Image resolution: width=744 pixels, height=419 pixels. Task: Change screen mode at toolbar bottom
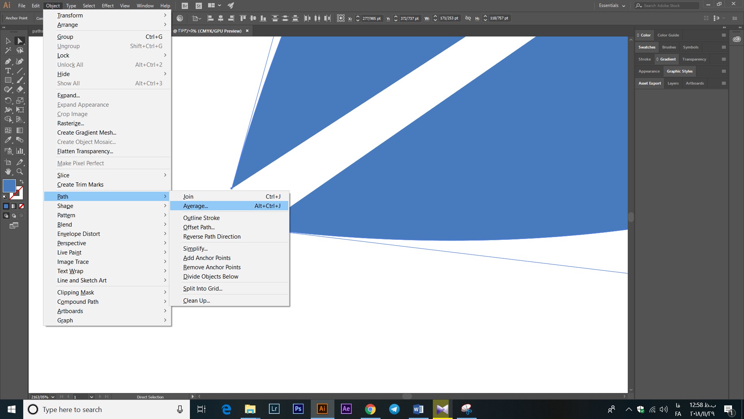point(14,225)
